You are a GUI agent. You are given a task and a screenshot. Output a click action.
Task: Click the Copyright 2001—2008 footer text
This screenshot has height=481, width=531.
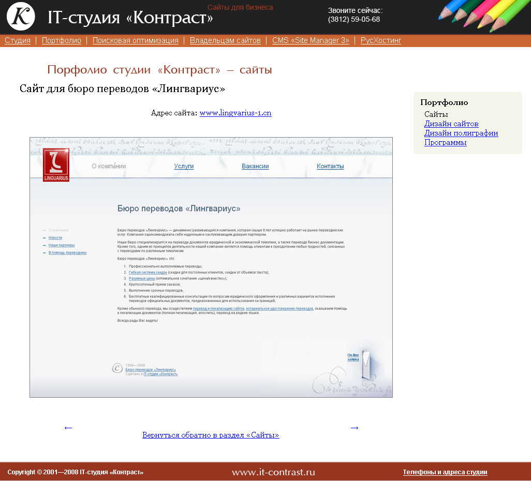[x=76, y=472]
